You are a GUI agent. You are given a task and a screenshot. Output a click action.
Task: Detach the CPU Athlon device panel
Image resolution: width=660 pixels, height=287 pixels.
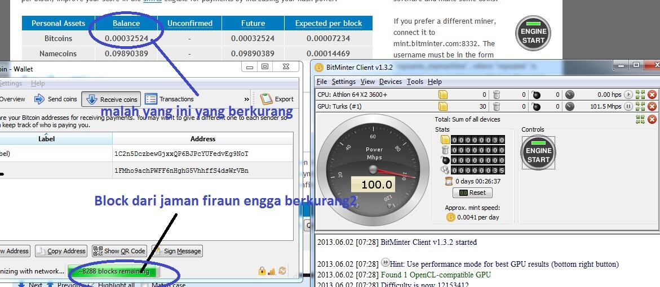click(640, 95)
